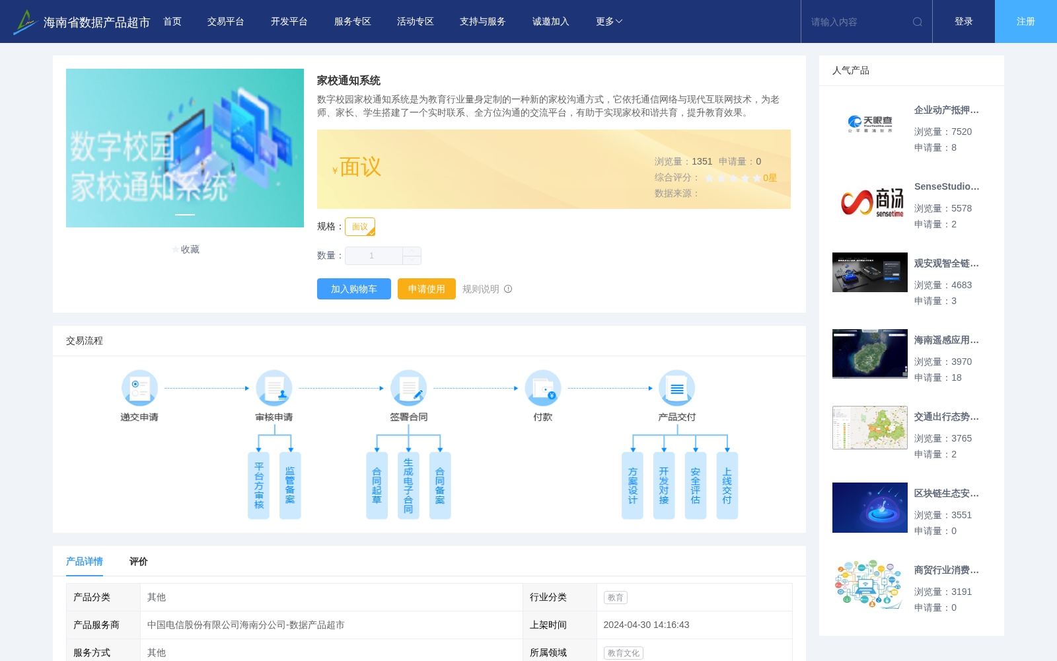Open the 海南遥感应用 product title
The height and width of the screenshot is (661, 1057).
[x=947, y=340]
